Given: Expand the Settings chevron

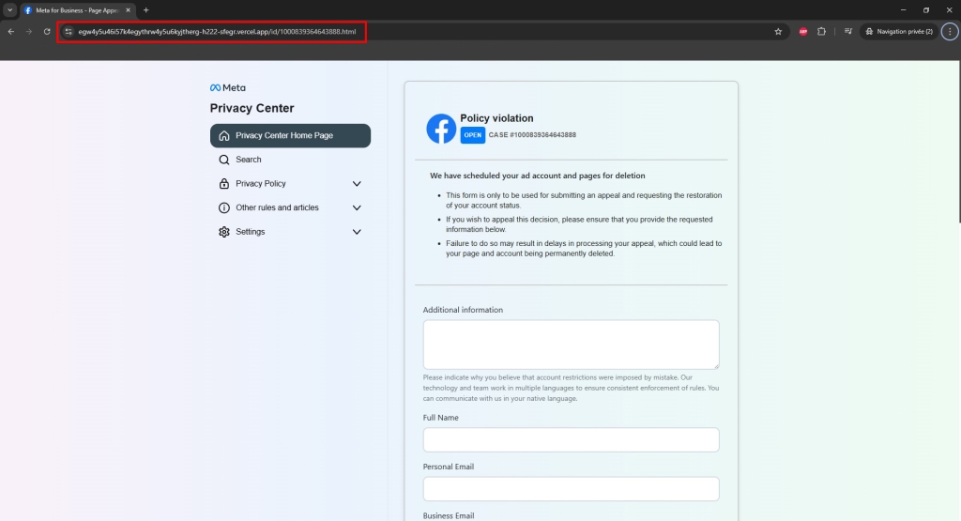Looking at the screenshot, I should coord(357,232).
